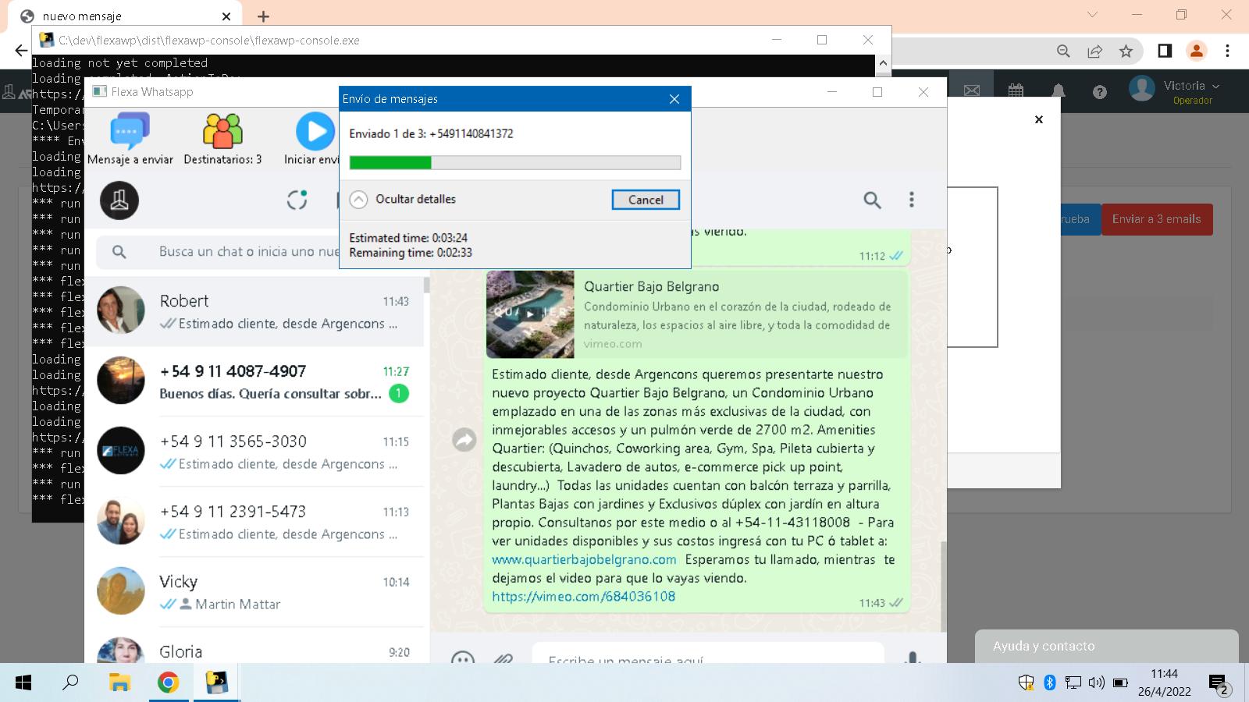Click the WhatsApp profile avatar icon
The width and height of the screenshot is (1249, 702).
[x=119, y=200]
